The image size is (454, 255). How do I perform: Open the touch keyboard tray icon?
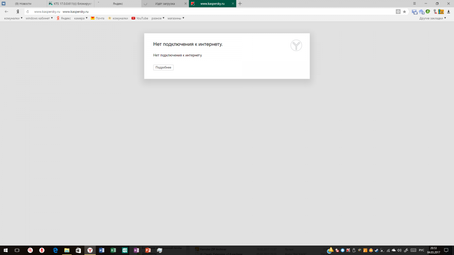[413, 250]
